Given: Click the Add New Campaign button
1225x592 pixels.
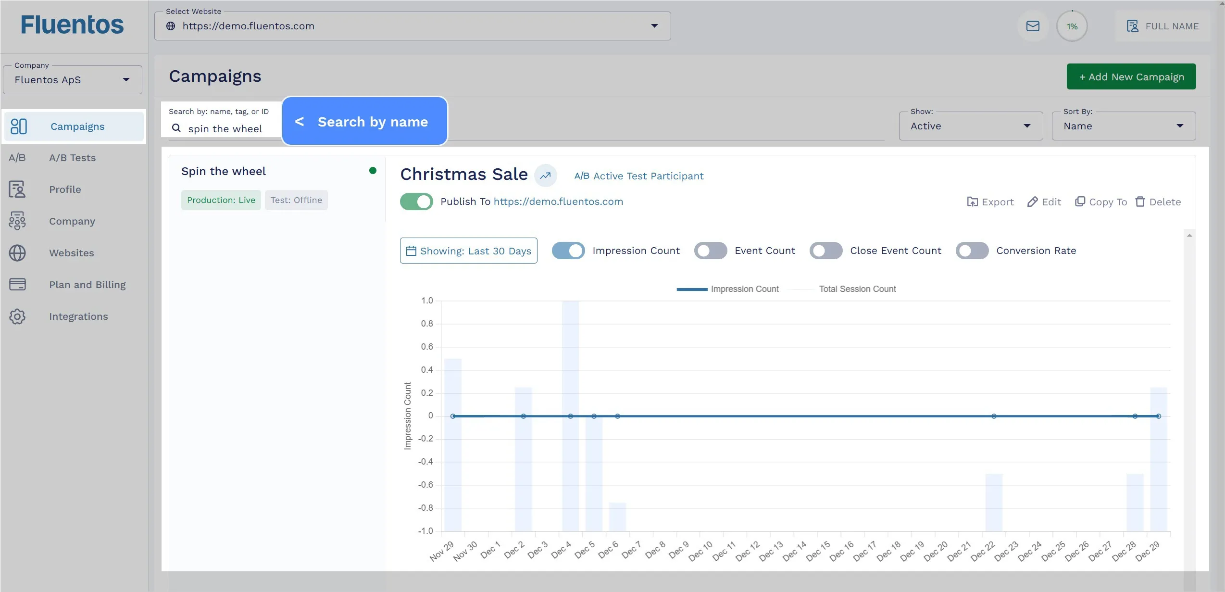Looking at the screenshot, I should tap(1131, 76).
